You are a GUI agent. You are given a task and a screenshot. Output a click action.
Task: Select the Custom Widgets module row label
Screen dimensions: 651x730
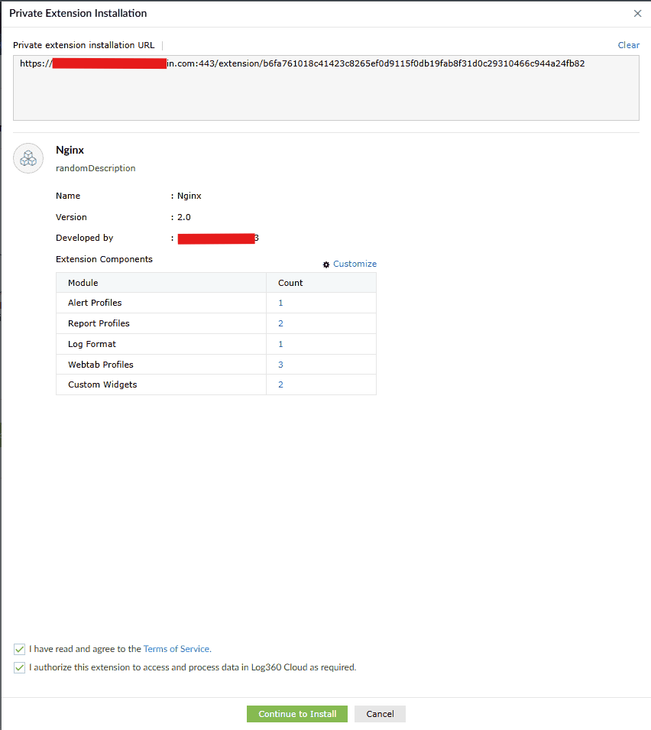coord(102,384)
